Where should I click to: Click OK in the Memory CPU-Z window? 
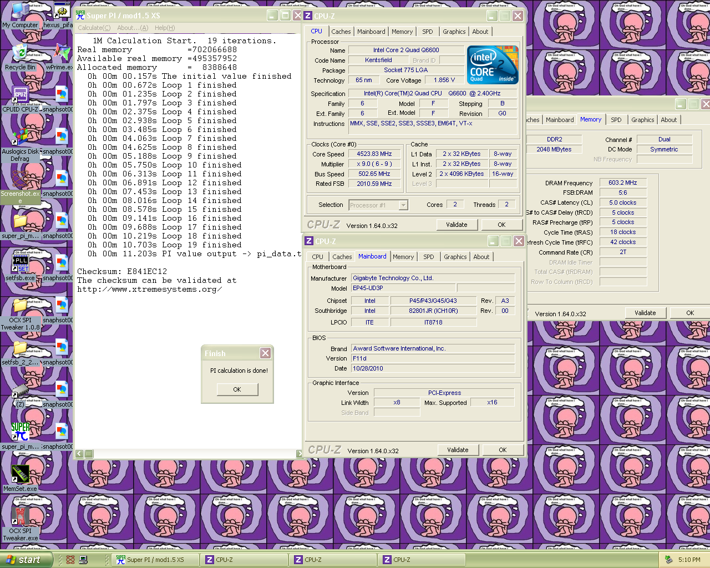click(x=690, y=313)
